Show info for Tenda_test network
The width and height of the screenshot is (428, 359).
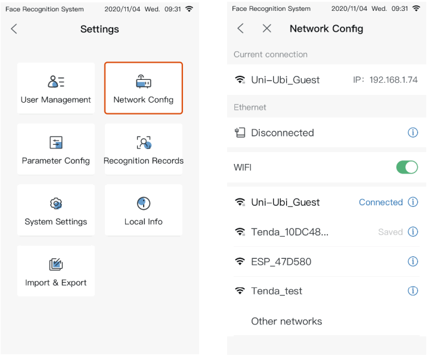pos(413,291)
